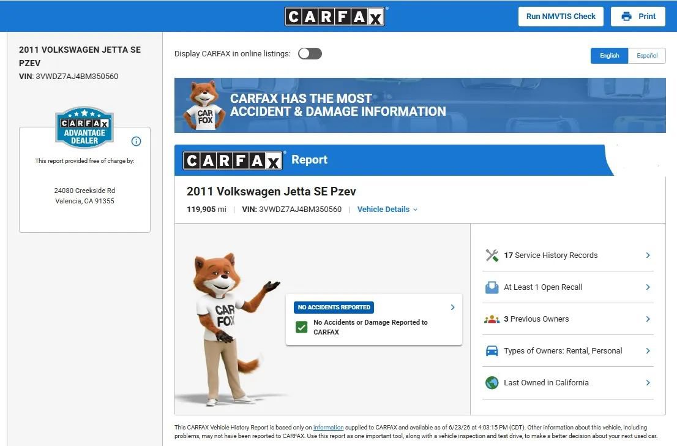Click the Print button
Image resolution: width=677 pixels, height=446 pixels.
point(638,17)
